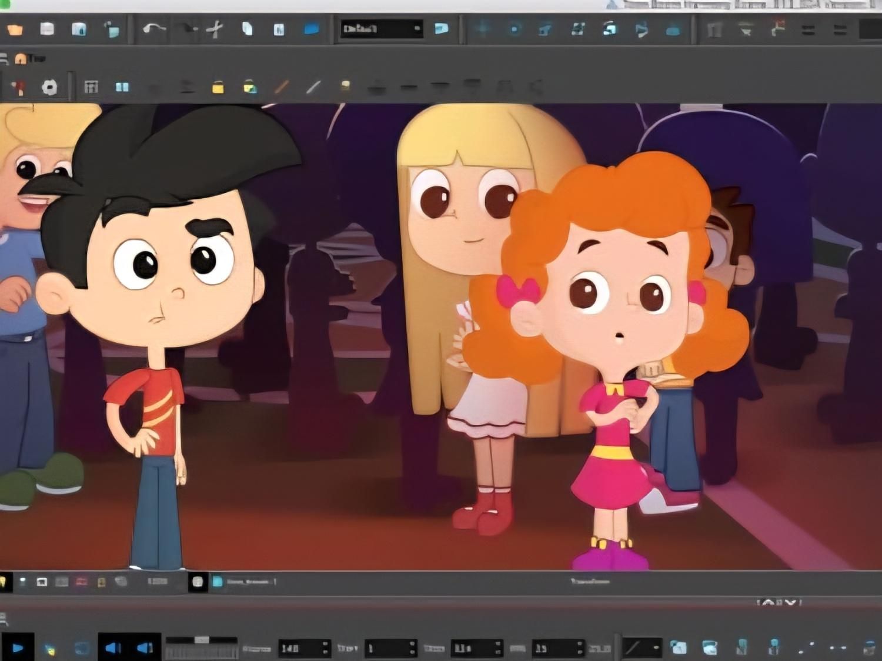
Task: Click the blue Play button in the playback bar
Action: tap(17, 648)
